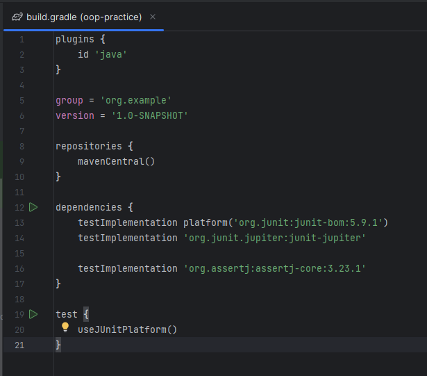
Task: Click the 'org.junit.jupiter:junit-jupiter' string
Action: click(x=274, y=238)
